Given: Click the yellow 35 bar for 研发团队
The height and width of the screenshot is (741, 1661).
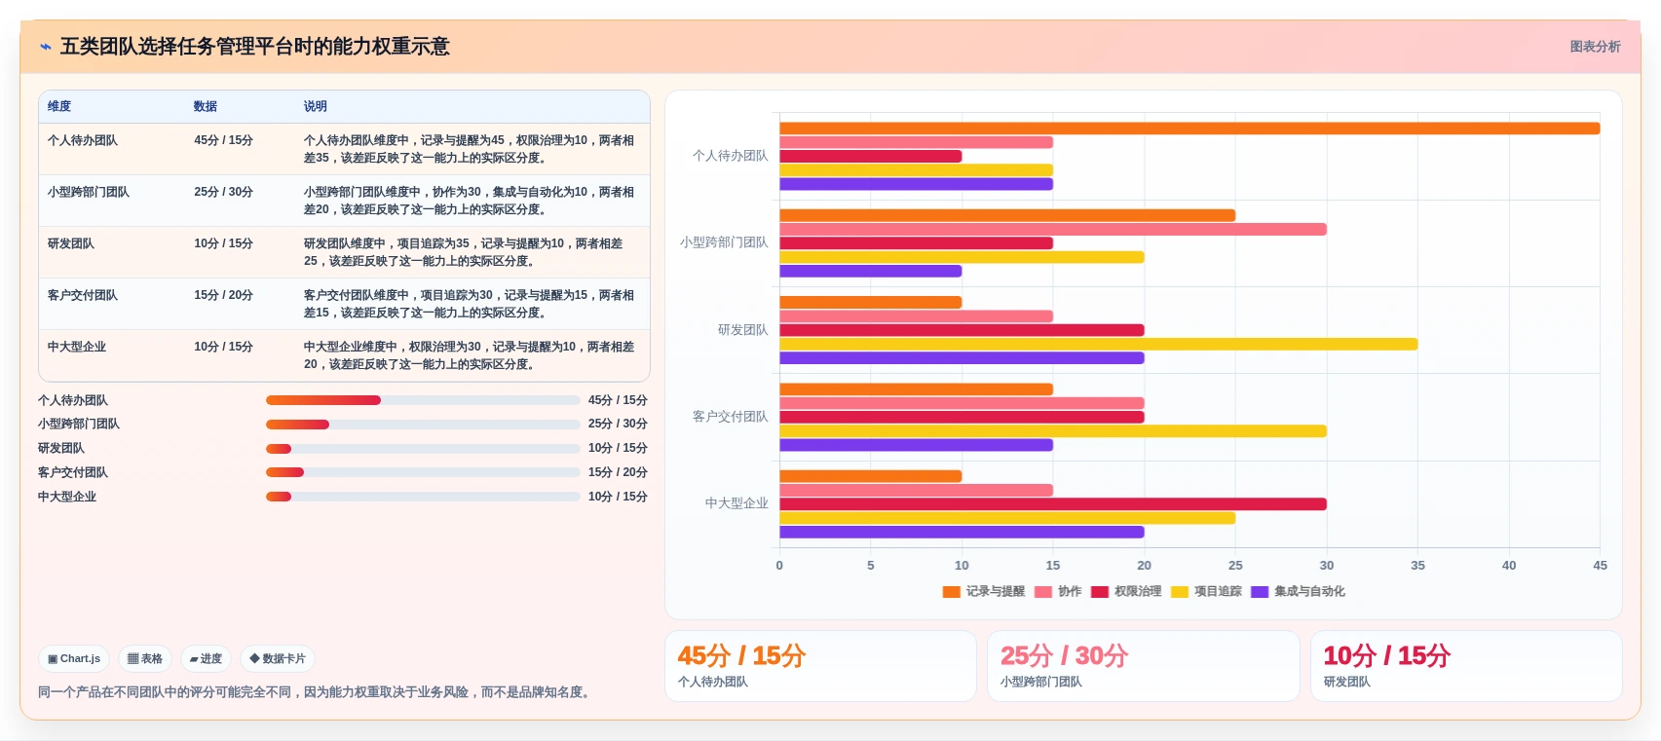Looking at the screenshot, I should [x=1098, y=345].
